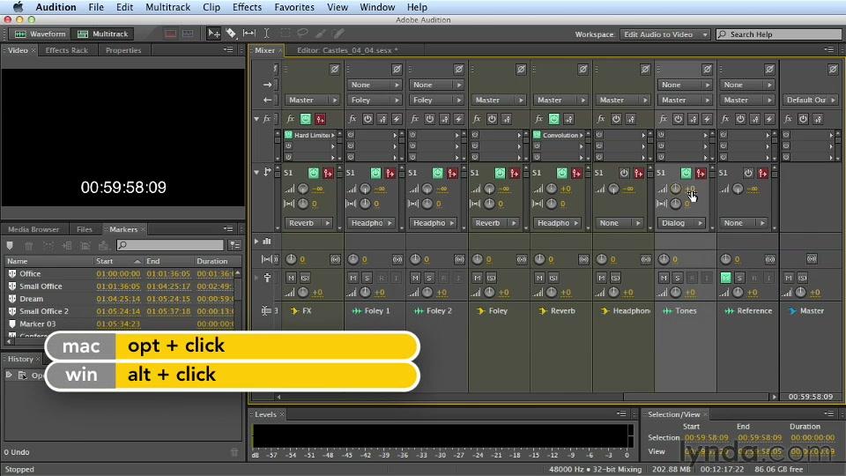This screenshot has height=476, width=846.
Task: Click the FX track name icon
Action: pos(294,311)
